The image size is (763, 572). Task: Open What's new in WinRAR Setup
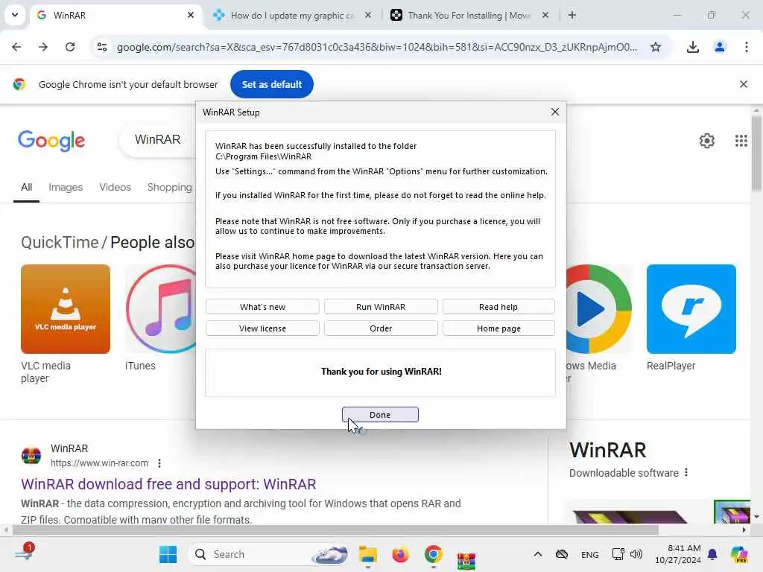point(262,307)
